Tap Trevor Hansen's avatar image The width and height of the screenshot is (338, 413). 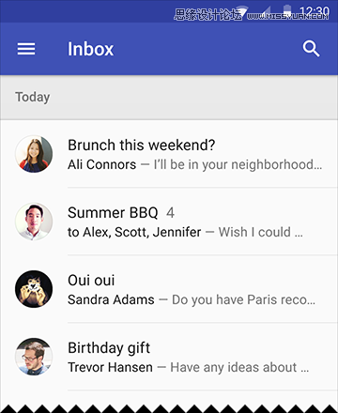pos(34,357)
